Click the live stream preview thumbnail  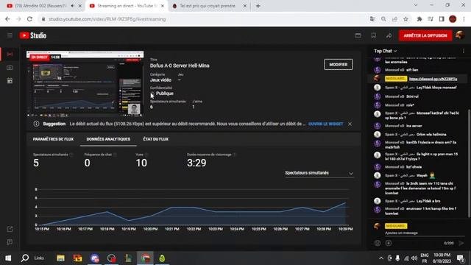(85, 83)
